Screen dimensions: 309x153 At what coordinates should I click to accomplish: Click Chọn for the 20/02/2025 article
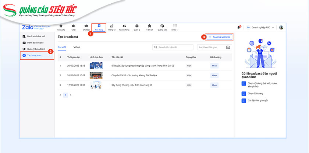pyautogui.click(x=214, y=66)
